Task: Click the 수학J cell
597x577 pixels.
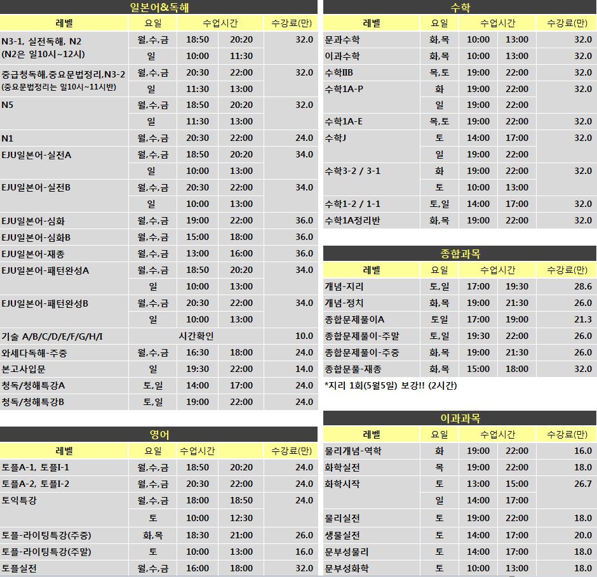Action: pos(372,146)
